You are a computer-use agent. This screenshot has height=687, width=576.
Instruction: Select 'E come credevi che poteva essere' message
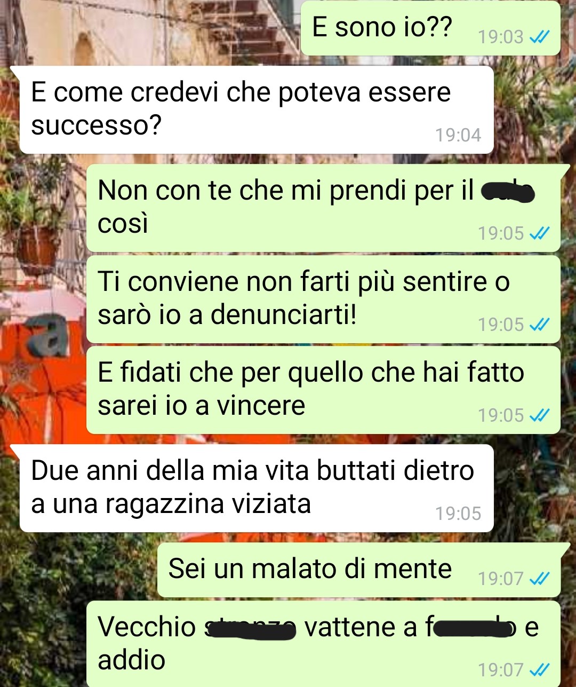pyautogui.click(x=255, y=109)
